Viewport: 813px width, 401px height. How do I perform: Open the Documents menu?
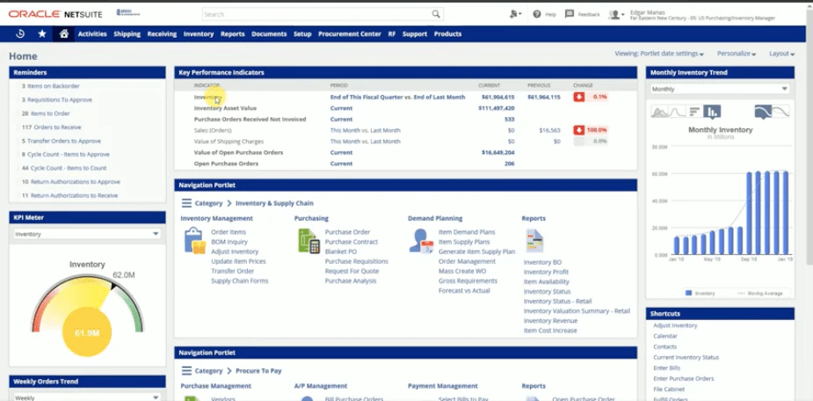[x=269, y=33]
